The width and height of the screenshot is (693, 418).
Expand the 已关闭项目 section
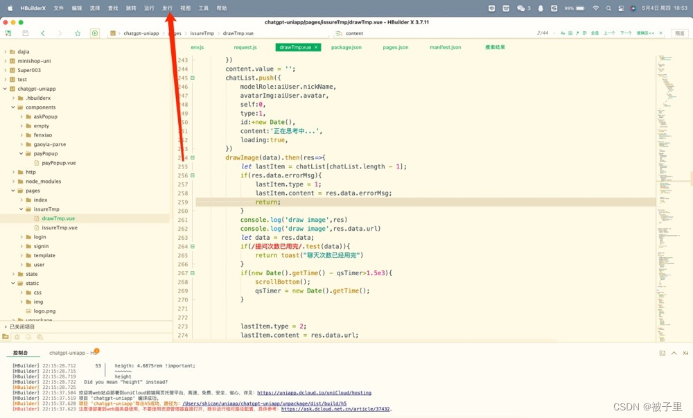6,327
